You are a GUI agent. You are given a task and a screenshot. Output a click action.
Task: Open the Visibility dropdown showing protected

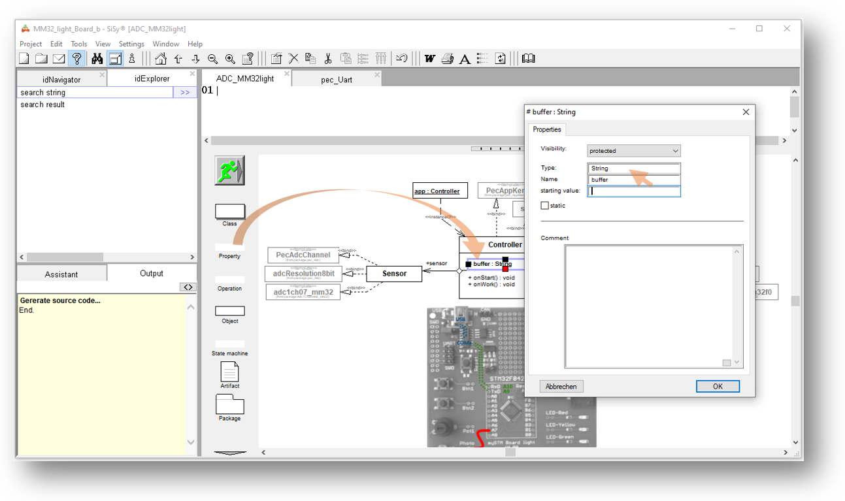[633, 151]
